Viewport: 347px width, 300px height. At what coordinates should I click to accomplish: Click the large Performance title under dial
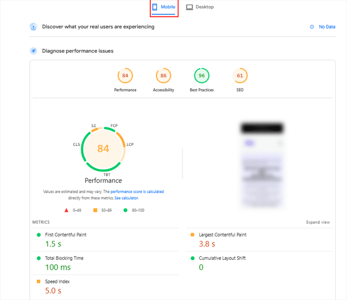(x=103, y=180)
